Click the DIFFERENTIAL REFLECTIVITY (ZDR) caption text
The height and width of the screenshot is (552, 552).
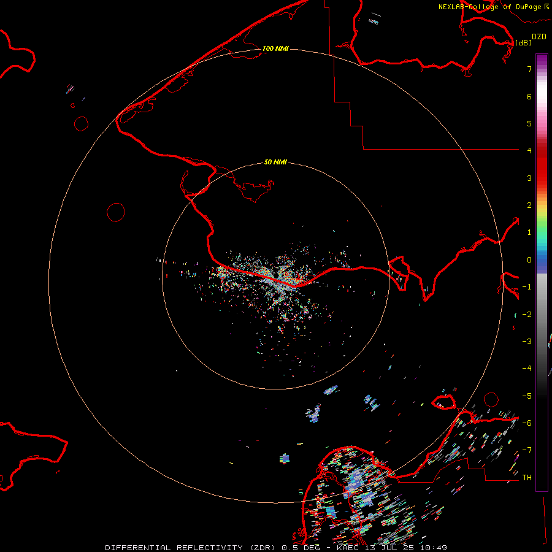coord(191,548)
